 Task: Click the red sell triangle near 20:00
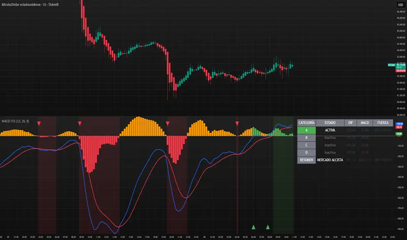tap(168, 123)
